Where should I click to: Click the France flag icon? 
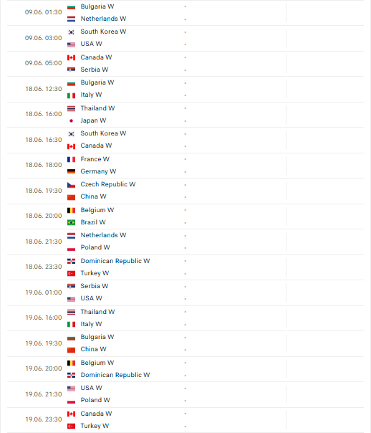pos(71,160)
